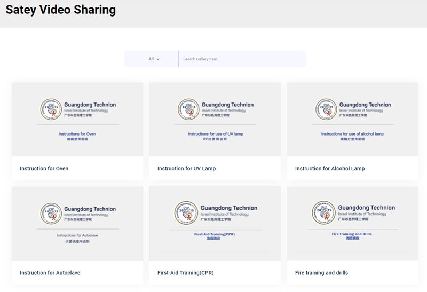Open the Instruction for UV Lamp title link

coord(186,169)
